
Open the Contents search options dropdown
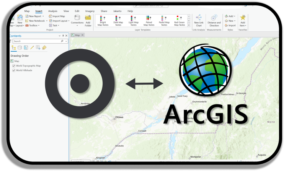point(66,41)
